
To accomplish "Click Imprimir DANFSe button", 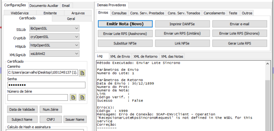I will 182,24.
